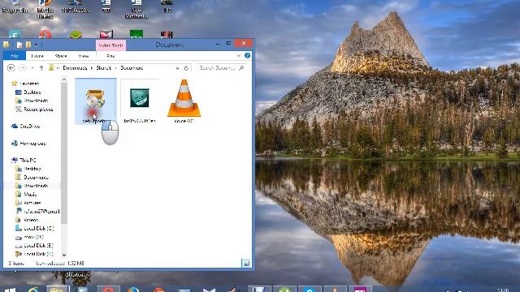Image resolution: width=520 pixels, height=292 pixels.
Task: Open File Explorer from the taskbar
Action: point(57,290)
